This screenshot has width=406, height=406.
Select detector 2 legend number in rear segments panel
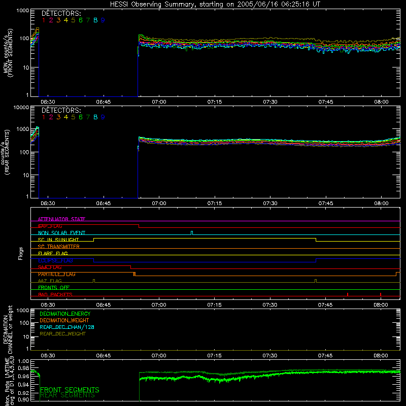(51, 117)
